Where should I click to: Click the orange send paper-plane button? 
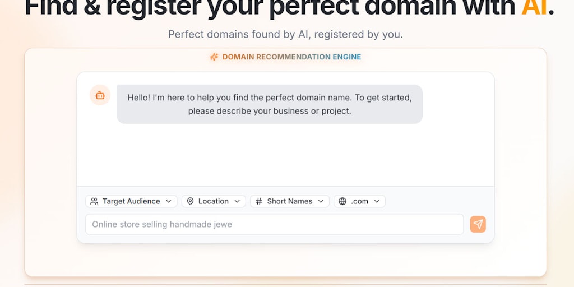pyautogui.click(x=478, y=224)
